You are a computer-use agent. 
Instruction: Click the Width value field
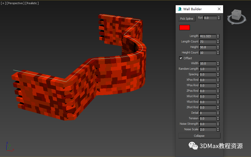(208, 63)
